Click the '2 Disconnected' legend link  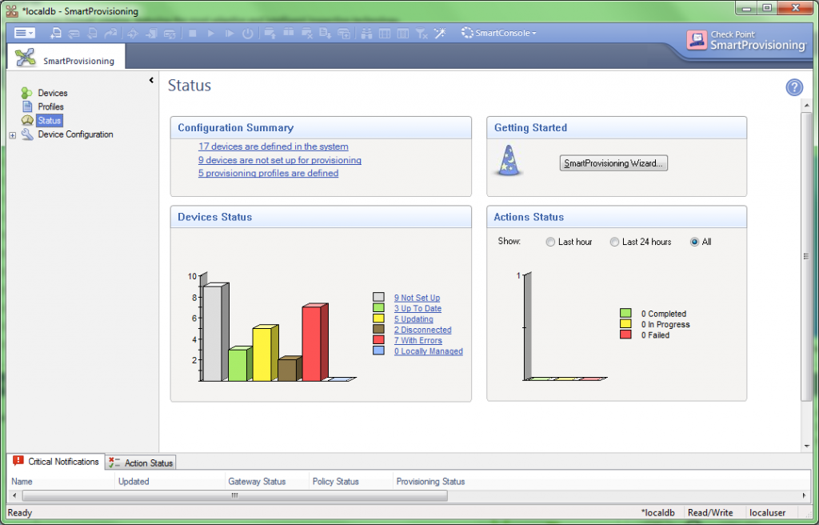[x=422, y=330]
